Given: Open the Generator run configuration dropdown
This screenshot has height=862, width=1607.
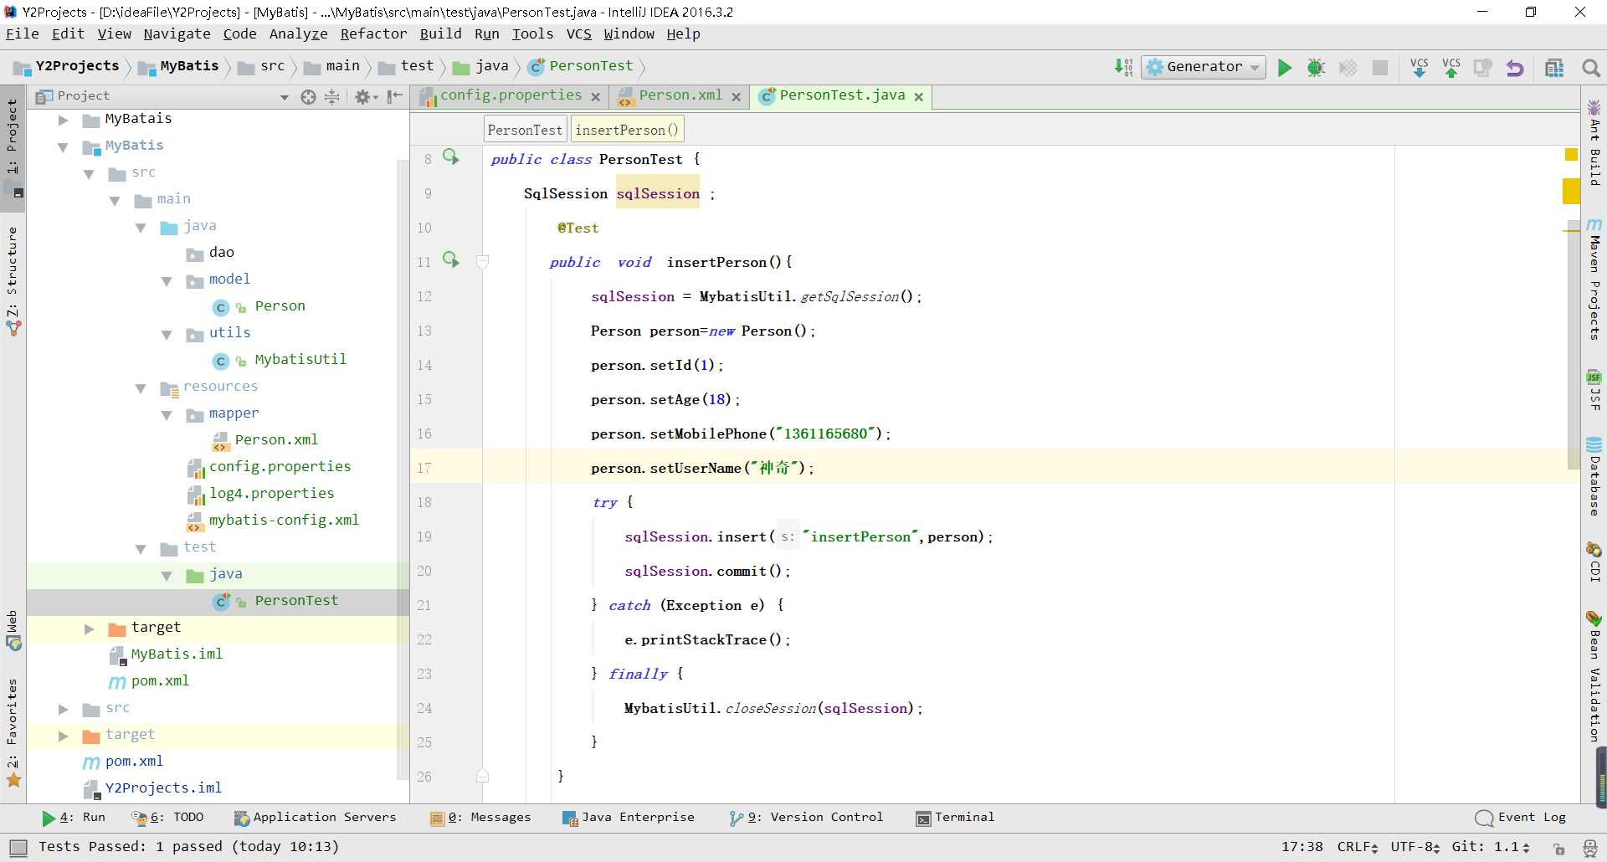Looking at the screenshot, I should tap(1204, 67).
